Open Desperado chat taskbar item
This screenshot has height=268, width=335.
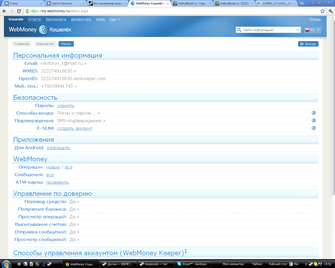point(155,264)
